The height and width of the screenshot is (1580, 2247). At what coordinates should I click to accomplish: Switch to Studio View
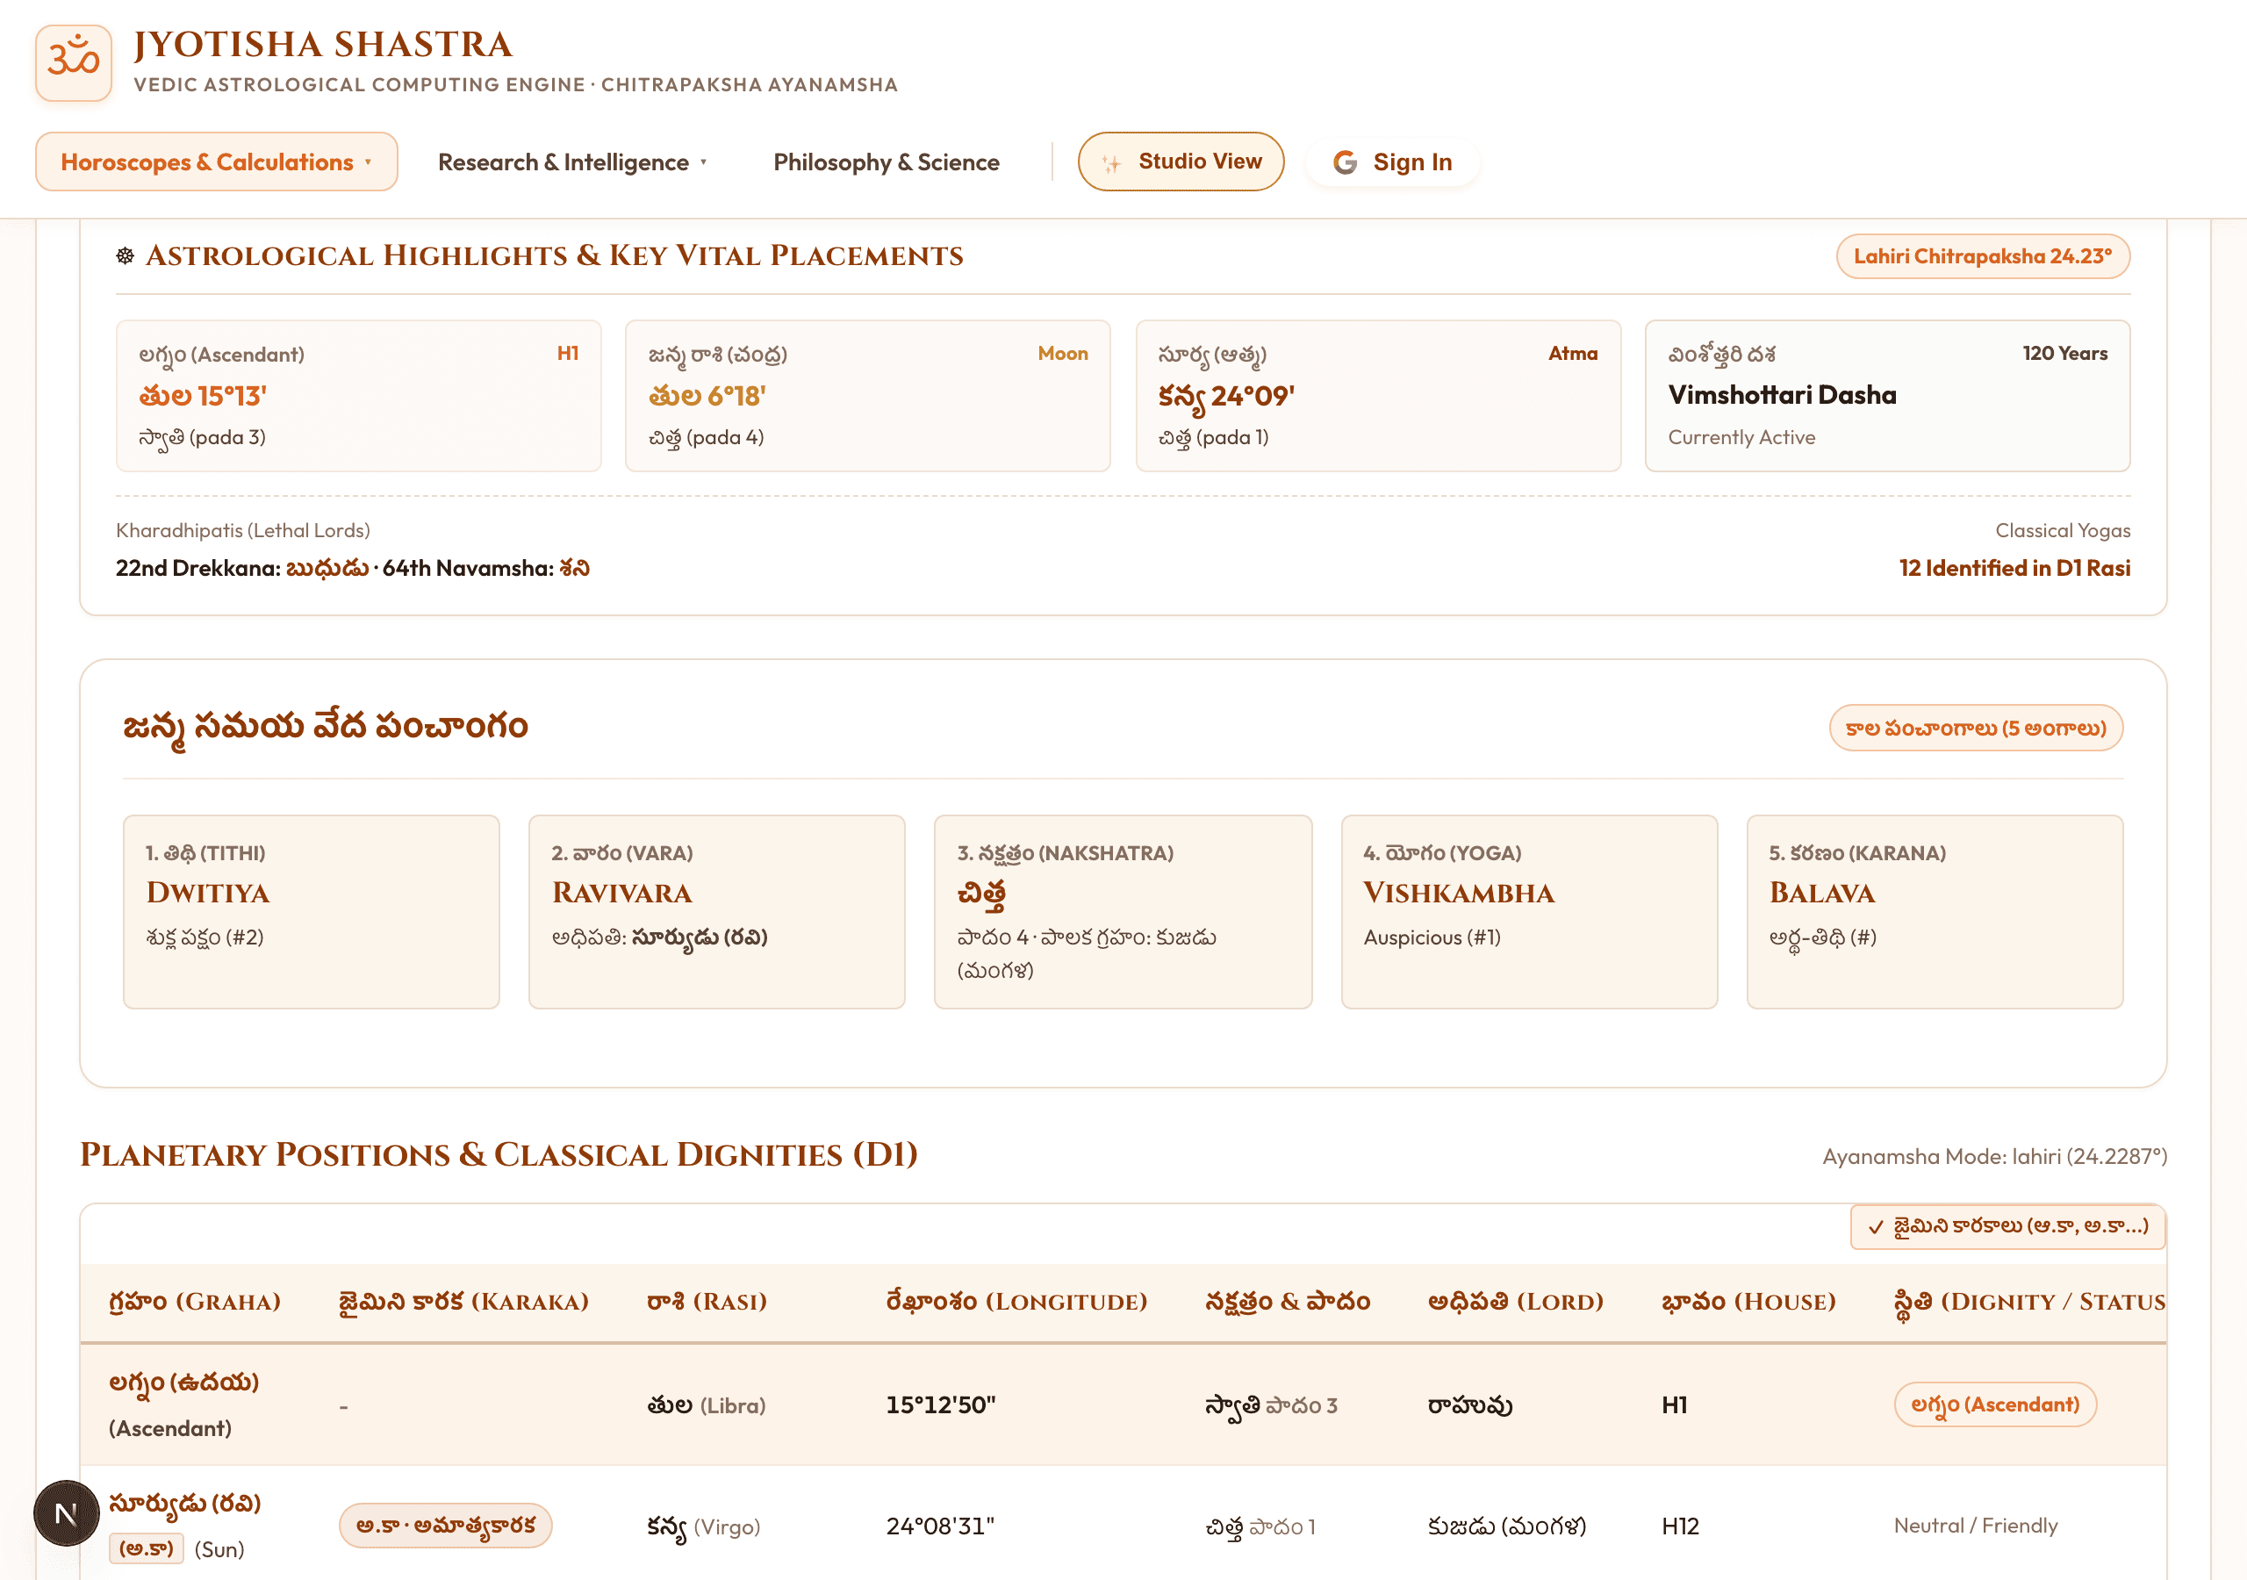tap(1181, 162)
